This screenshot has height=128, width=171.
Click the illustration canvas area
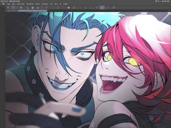[x=88, y=70]
